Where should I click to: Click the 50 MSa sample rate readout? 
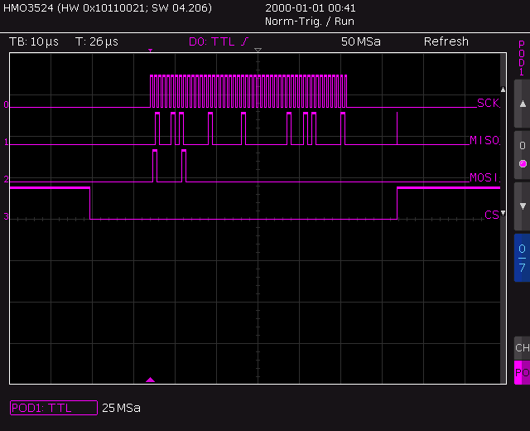(x=361, y=41)
